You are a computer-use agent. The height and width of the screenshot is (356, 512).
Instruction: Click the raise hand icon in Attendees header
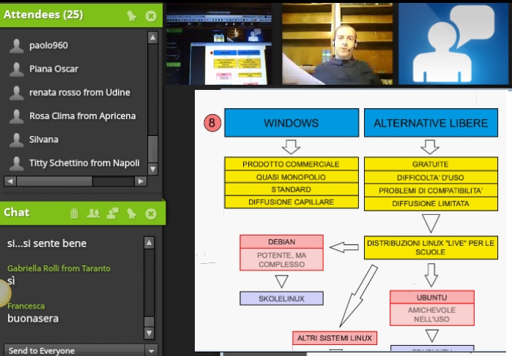point(132,15)
